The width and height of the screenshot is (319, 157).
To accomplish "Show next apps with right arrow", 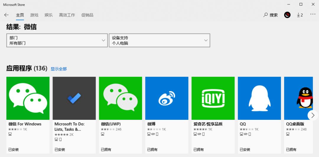I will tap(313, 115).
